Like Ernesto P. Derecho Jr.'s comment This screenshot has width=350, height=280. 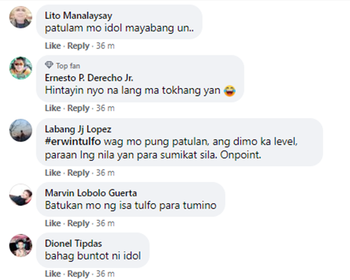53,108
